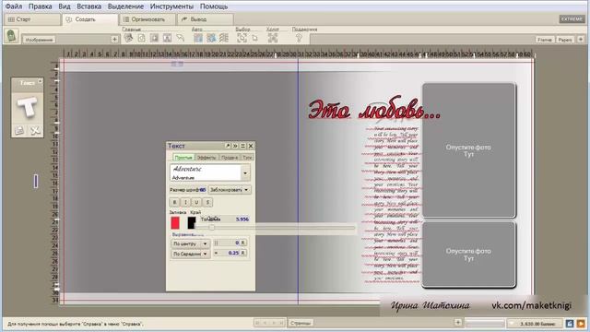The width and height of the screenshot is (590, 332).
Task: Click the black Край edge color swatch
Action: pos(192,223)
